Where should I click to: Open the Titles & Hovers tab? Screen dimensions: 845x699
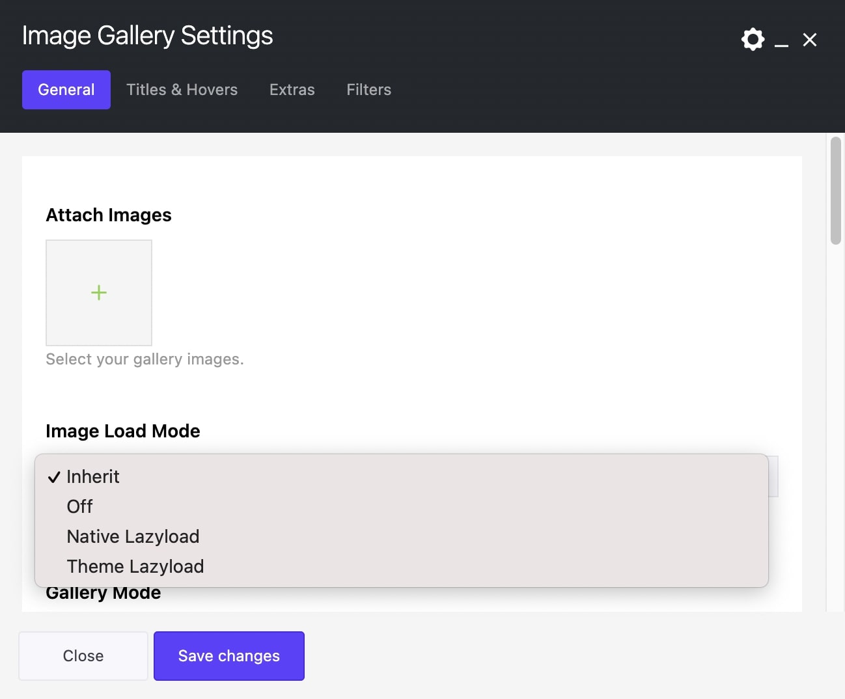(182, 90)
